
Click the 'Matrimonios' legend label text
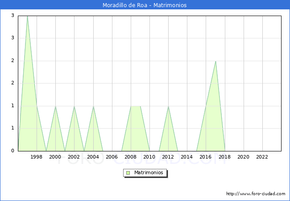pyautogui.click(x=149, y=172)
